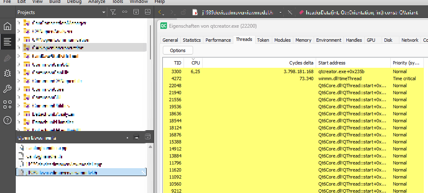Open Help mode question mark icon
The width and height of the screenshot is (428, 193).
(7, 120)
